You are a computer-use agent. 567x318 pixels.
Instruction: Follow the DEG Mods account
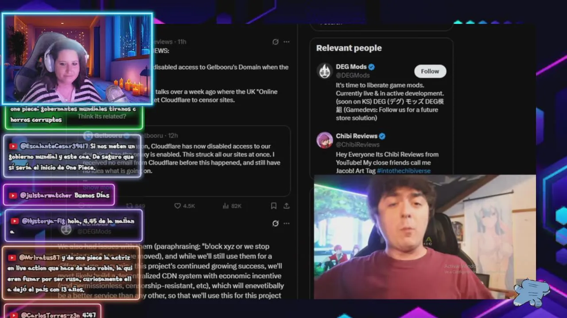tap(430, 71)
